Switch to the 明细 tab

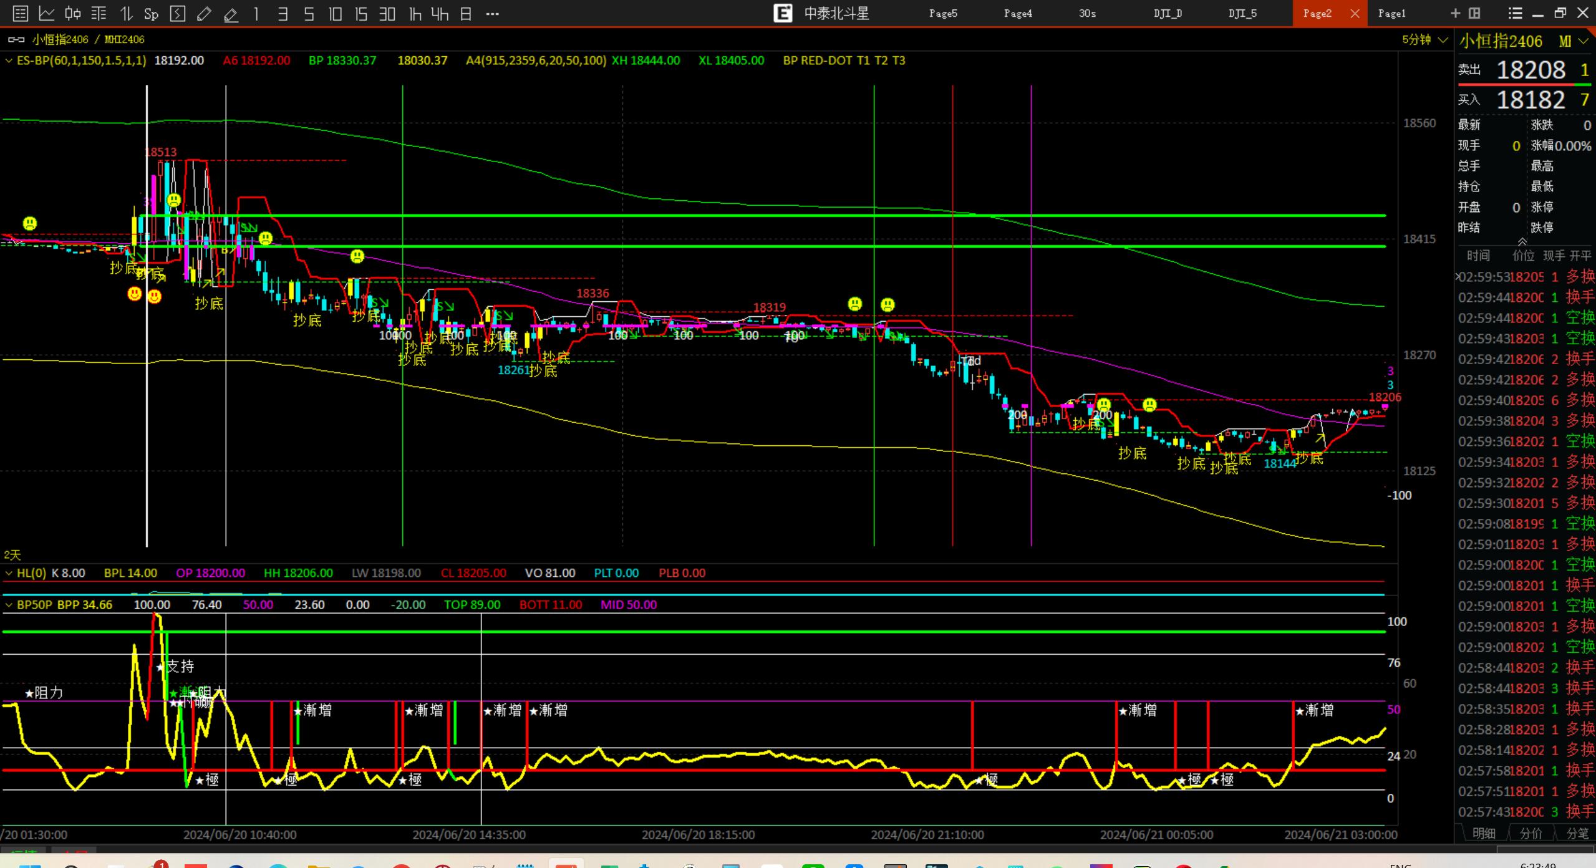tap(1484, 834)
